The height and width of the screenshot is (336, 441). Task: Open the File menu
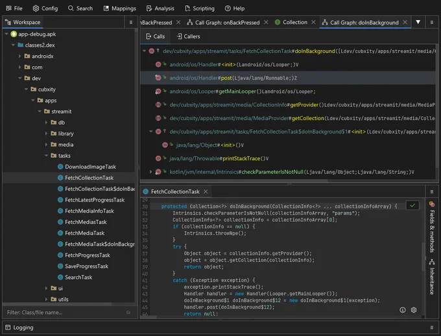coord(14,8)
